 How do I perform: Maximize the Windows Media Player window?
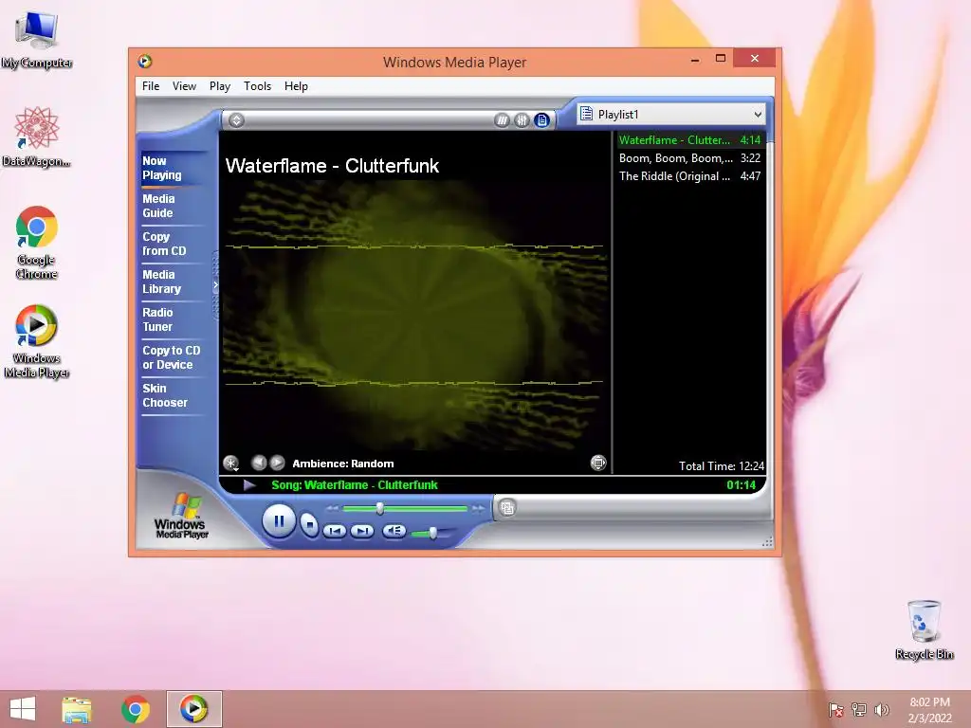tap(721, 59)
